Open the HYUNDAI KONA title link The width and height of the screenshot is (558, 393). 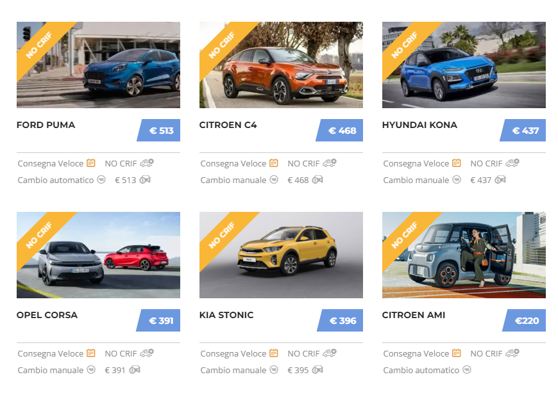tap(419, 125)
